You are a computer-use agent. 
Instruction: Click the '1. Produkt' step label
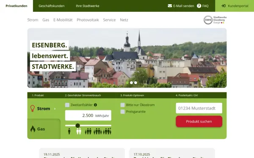38,95
